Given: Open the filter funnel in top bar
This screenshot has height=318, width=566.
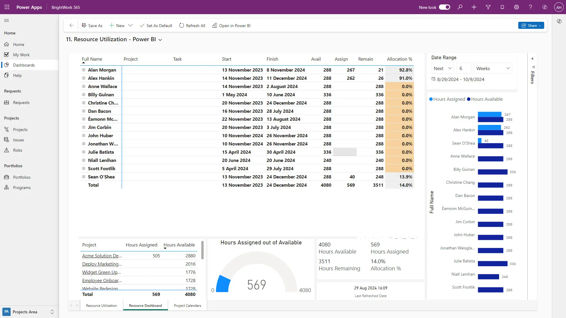Looking at the screenshot, I should (488, 7).
